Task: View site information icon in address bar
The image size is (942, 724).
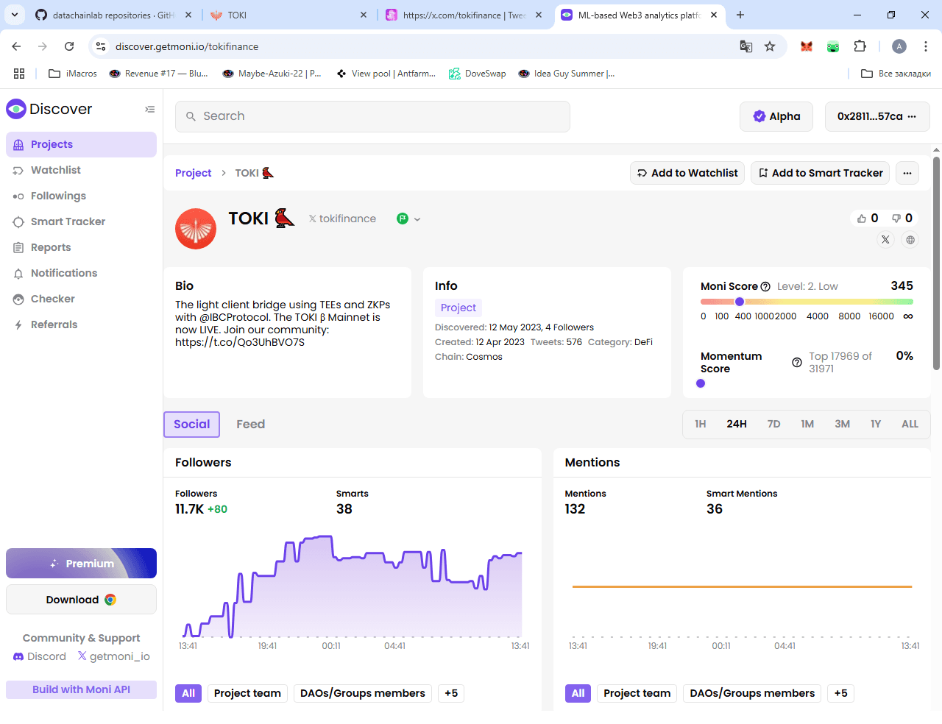Action: [101, 46]
